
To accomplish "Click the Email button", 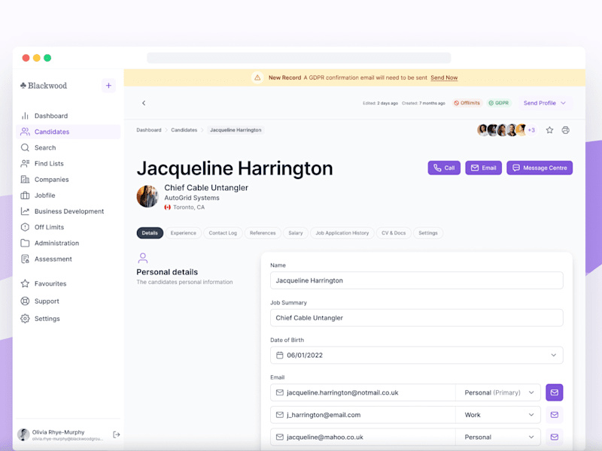I will pos(483,168).
